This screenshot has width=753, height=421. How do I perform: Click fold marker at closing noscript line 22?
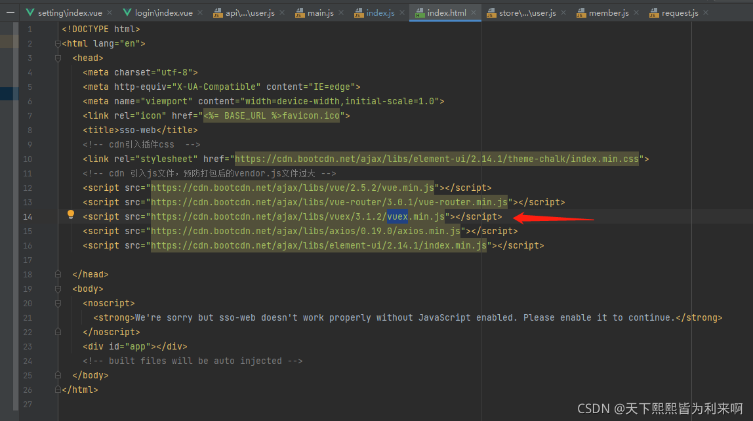tap(58, 332)
